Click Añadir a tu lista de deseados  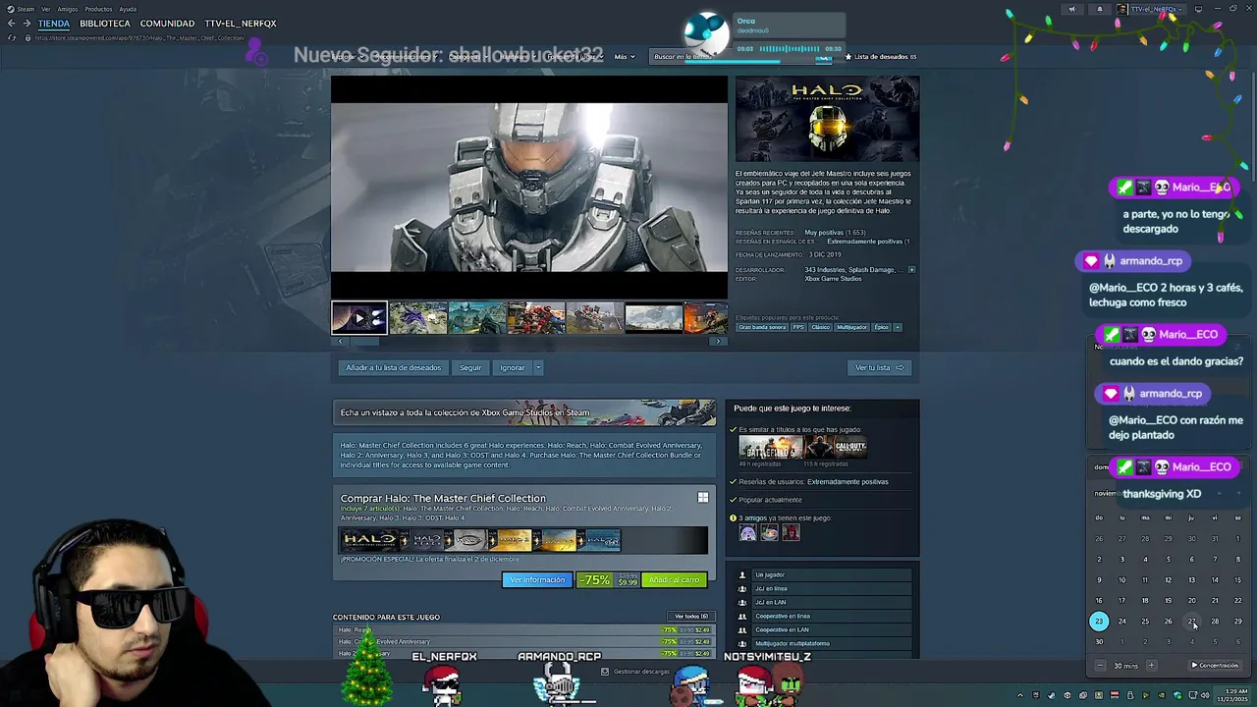coord(394,367)
